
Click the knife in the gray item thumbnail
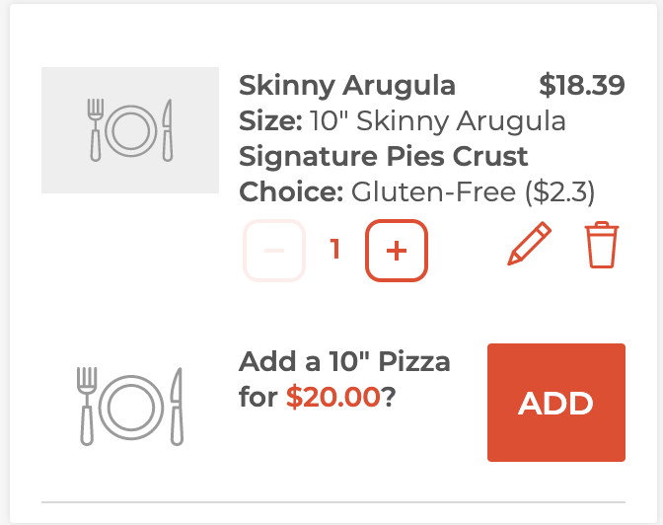point(168,130)
